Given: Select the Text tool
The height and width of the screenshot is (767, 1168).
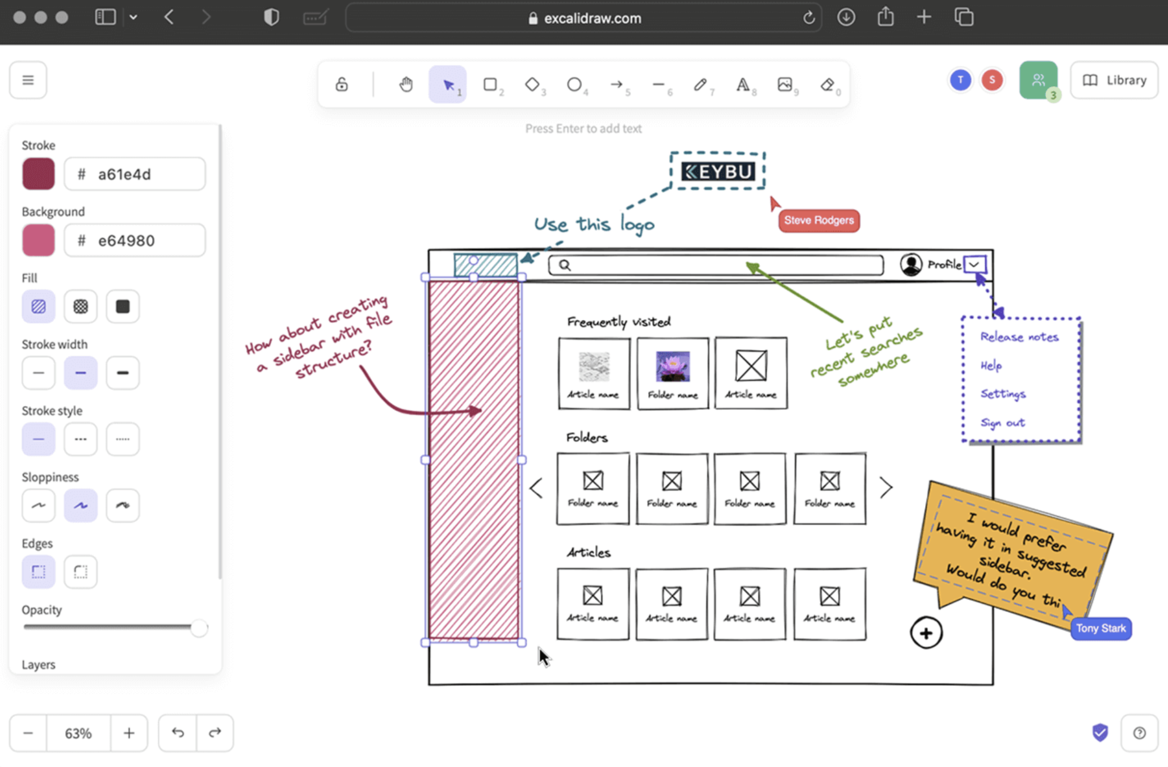Looking at the screenshot, I should click(744, 85).
